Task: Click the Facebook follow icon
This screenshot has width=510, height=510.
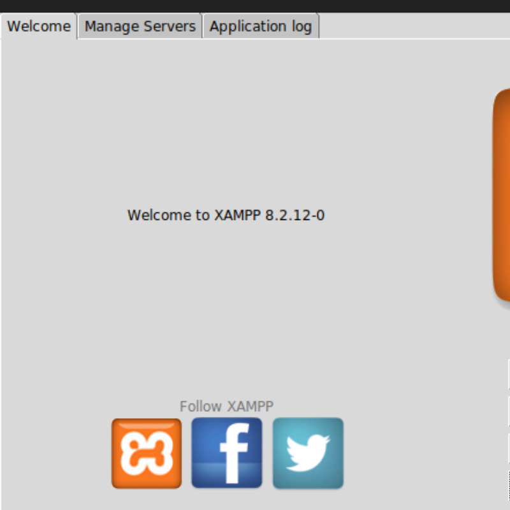Action: click(x=226, y=453)
